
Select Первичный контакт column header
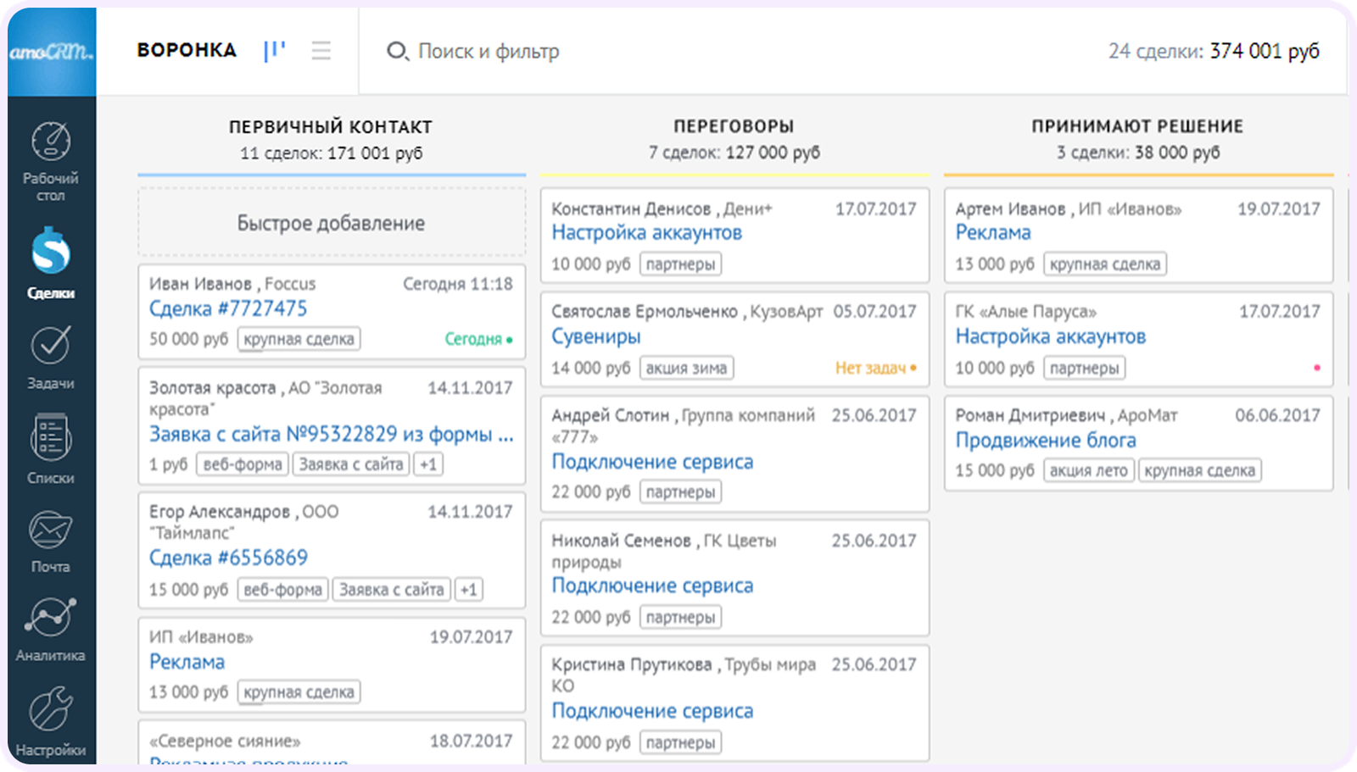331,127
